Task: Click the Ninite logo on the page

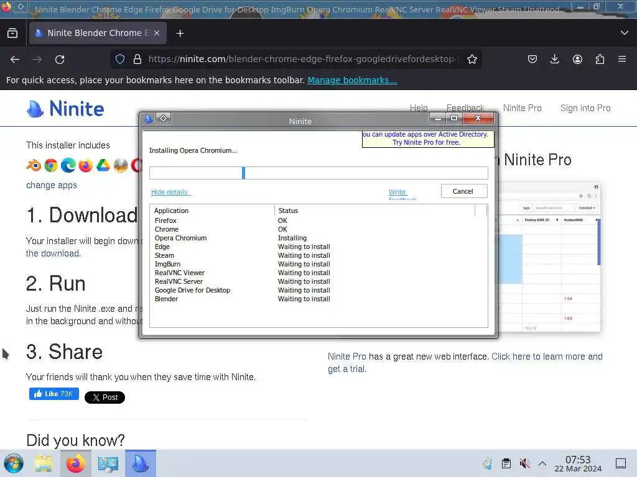Action: tap(65, 109)
